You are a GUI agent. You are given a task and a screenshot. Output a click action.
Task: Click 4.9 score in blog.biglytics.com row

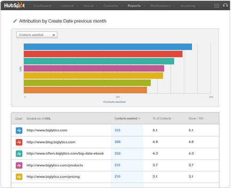pos(191,142)
